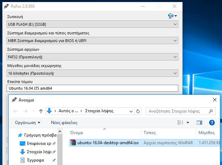Click the star icon of Quick access

tap(20, 135)
